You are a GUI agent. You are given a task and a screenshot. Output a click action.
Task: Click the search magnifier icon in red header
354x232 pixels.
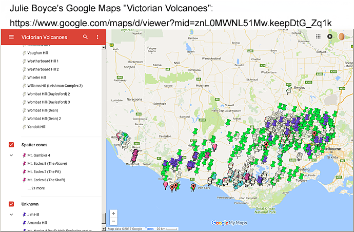point(85,37)
